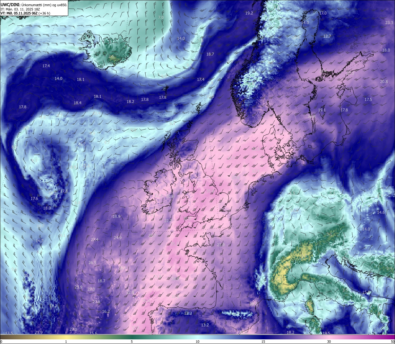Select the 19.1 value in the Baltic Sea
Image resolution: width=395 pixels, height=344 pixels.
322,110
